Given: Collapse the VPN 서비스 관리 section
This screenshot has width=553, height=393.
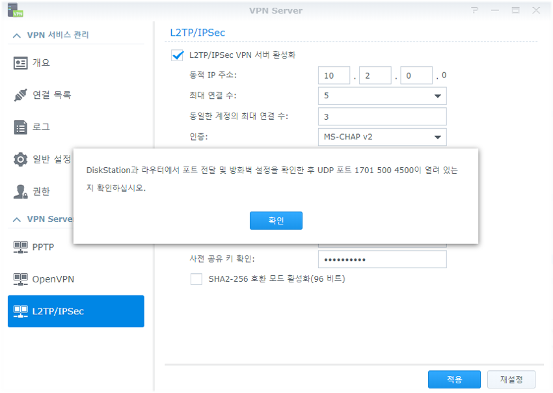Looking at the screenshot, I should 16,35.
